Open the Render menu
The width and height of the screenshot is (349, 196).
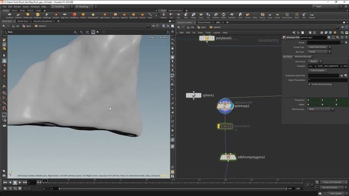click(17, 7)
